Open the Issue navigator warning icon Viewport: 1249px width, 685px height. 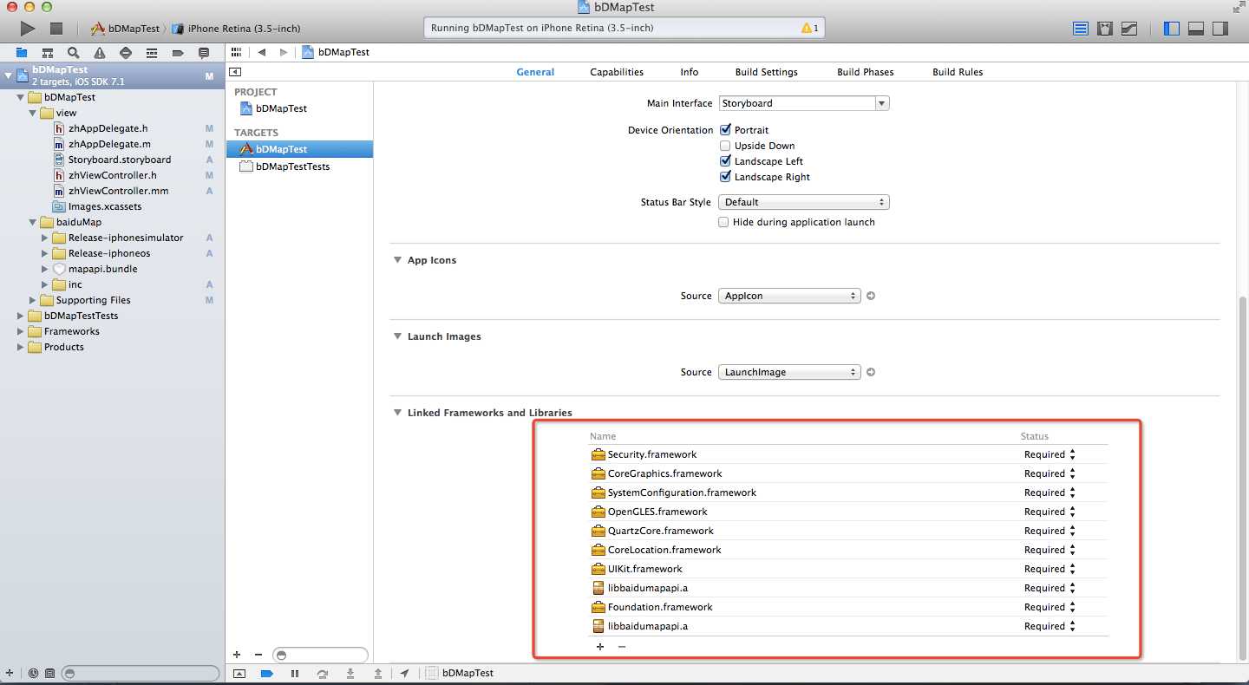pos(100,53)
